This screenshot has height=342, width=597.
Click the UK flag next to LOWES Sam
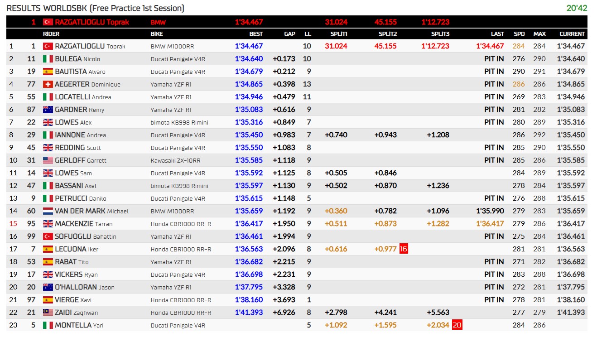(x=48, y=173)
